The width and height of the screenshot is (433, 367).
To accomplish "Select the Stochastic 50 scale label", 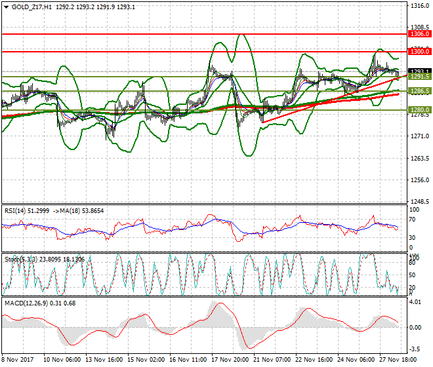I will coord(412,275).
